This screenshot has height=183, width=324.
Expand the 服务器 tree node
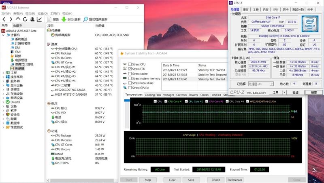tap(3, 81)
